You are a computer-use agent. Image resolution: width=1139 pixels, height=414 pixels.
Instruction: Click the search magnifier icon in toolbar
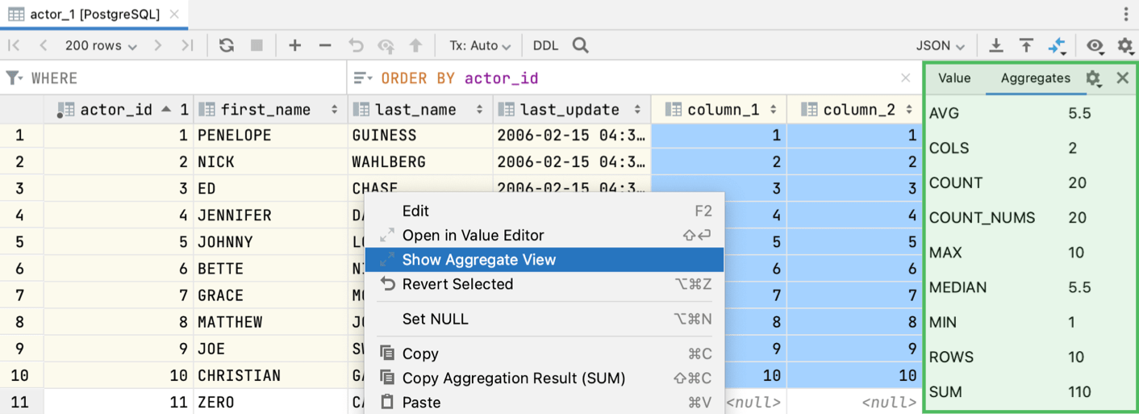pos(580,46)
